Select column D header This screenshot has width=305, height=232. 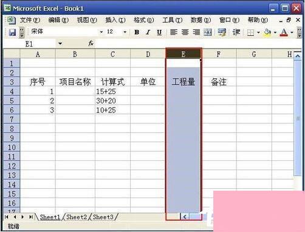coord(148,54)
